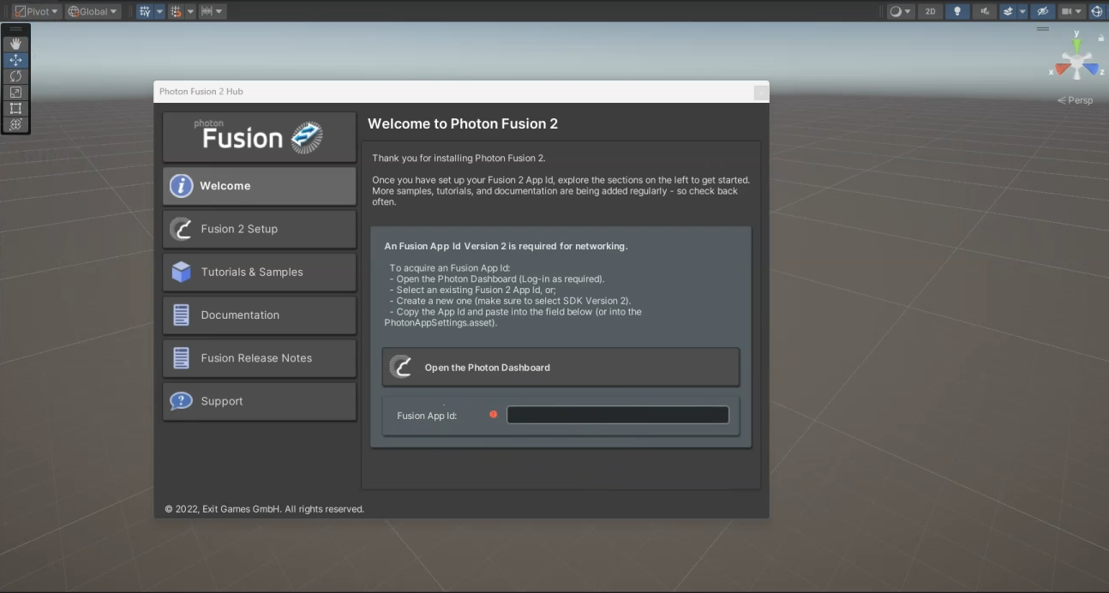The width and height of the screenshot is (1109, 593).
Task: Click the Exit Games GmbH copyright text
Action: click(x=264, y=509)
